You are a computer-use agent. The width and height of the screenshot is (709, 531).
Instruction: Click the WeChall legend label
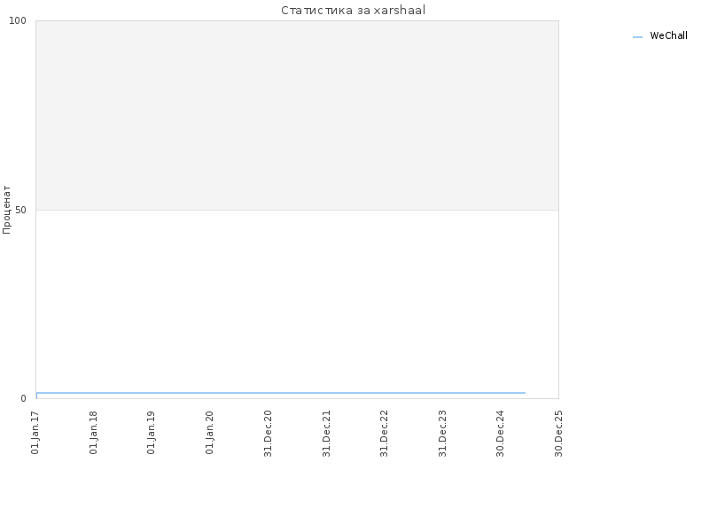[x=668, y=35]
